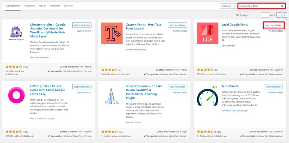
Task: Install the MonsterInsights plugin now
Action: point(82,25)
